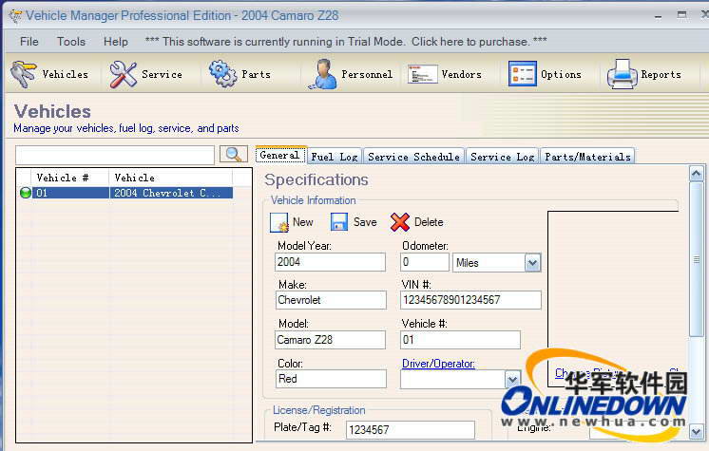Screen dimensions: 709x451
Task: Open Options via the checklist icon
Action: 523,74
